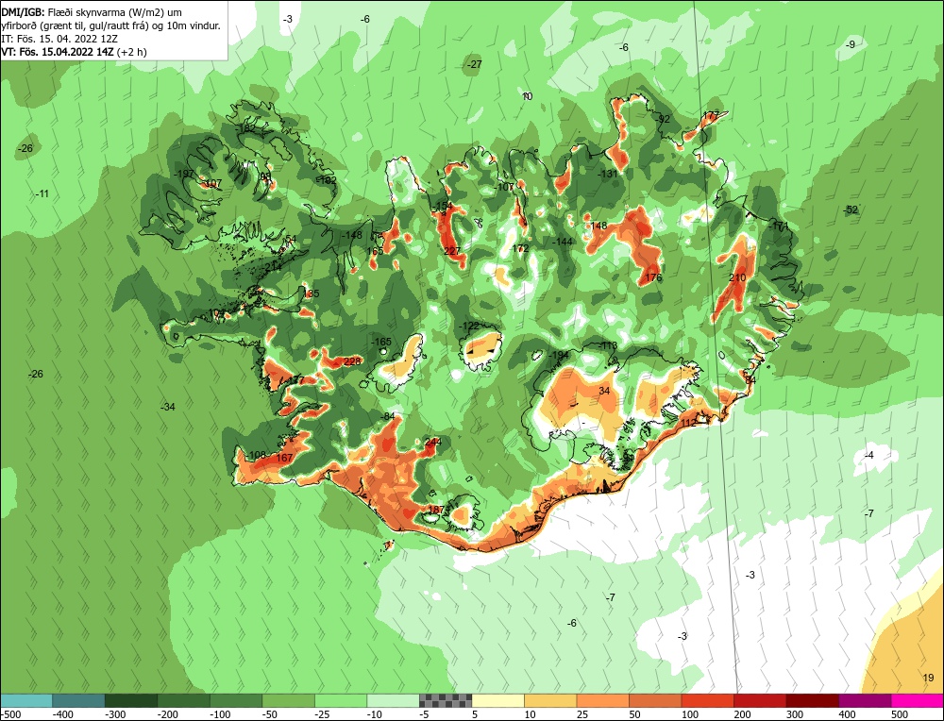This screenshot has height=721, width=944.
Task: Click the cyan -500 to -400 legend swatch
Action: [x=26, y=700]
